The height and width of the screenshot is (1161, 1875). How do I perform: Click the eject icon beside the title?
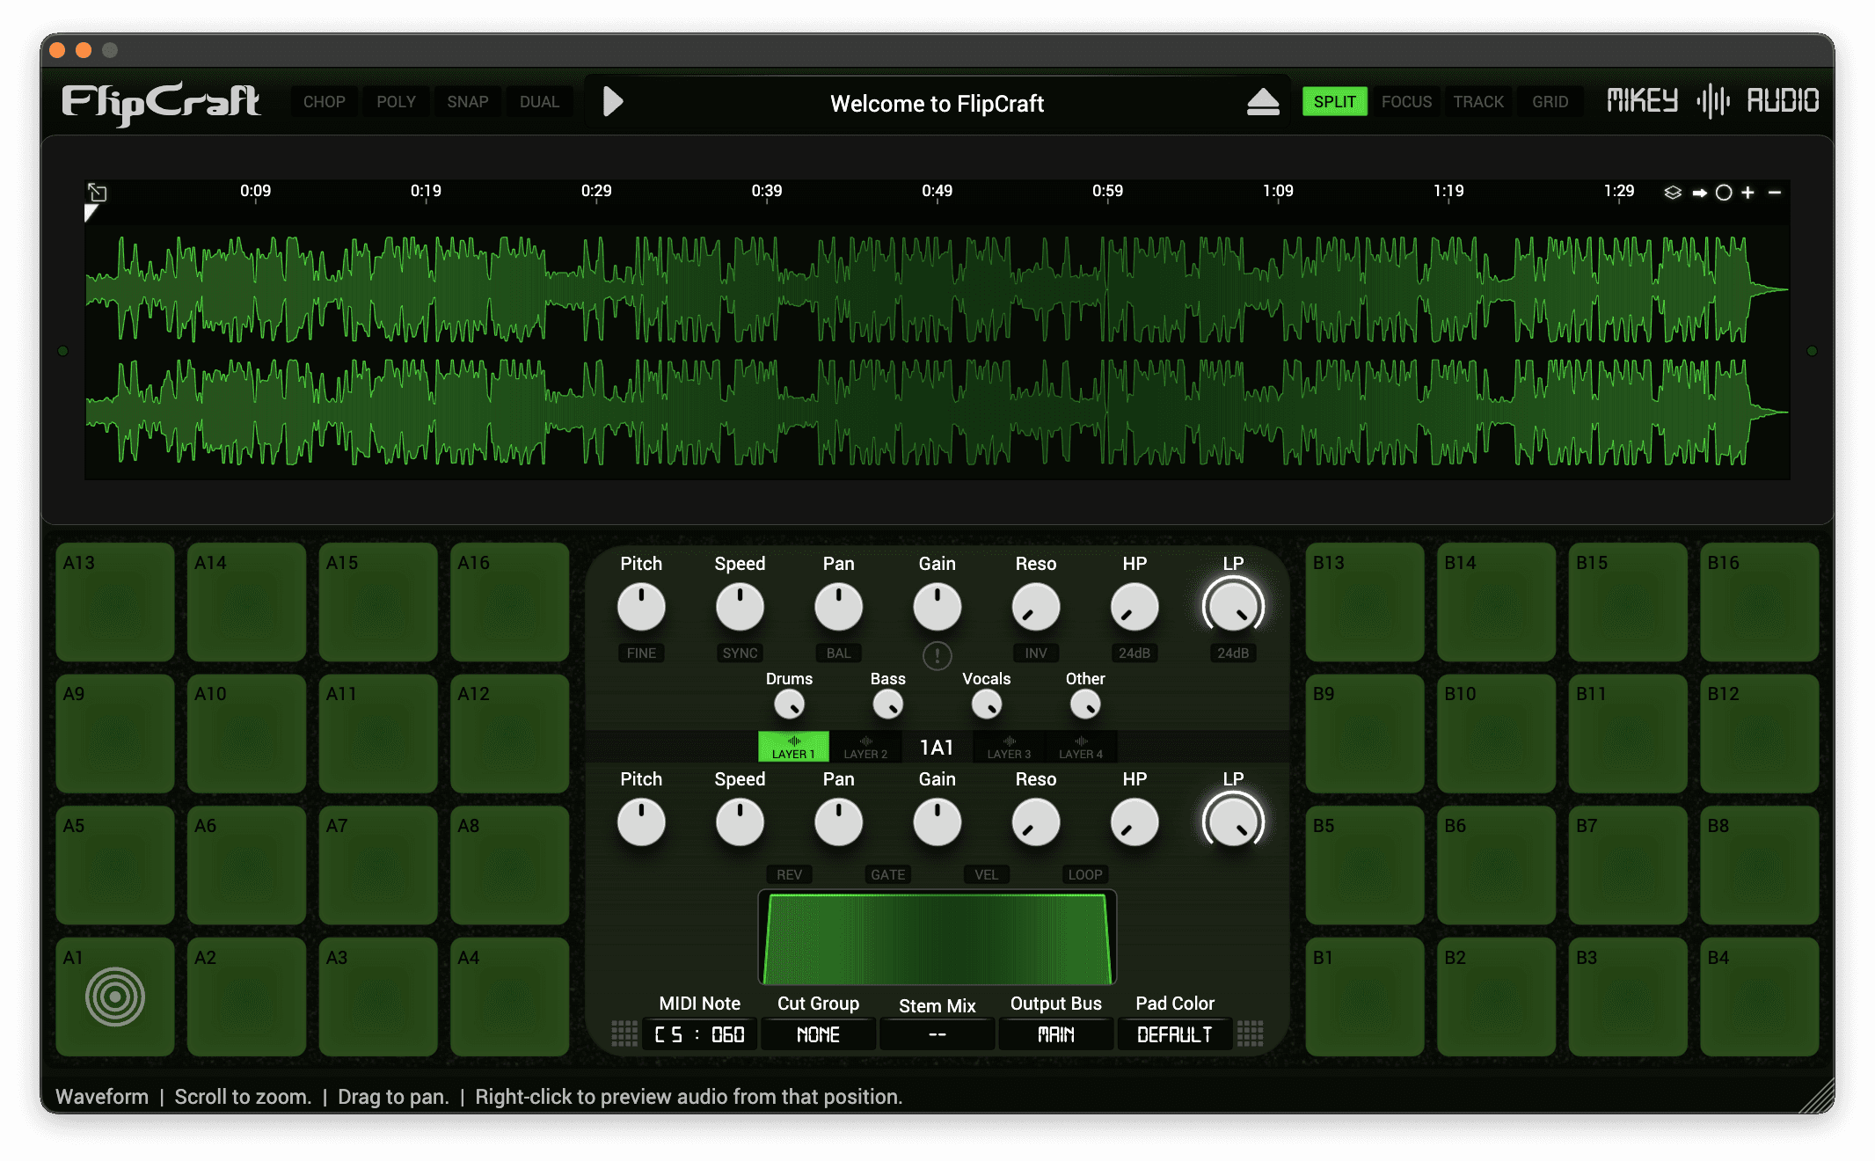[x=1263, y=102]
